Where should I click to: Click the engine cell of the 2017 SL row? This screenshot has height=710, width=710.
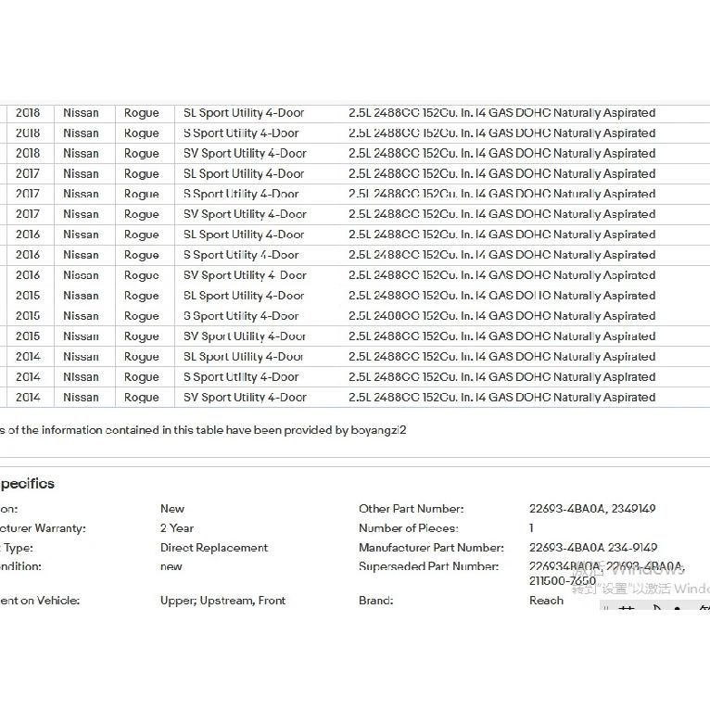(501, 174)
